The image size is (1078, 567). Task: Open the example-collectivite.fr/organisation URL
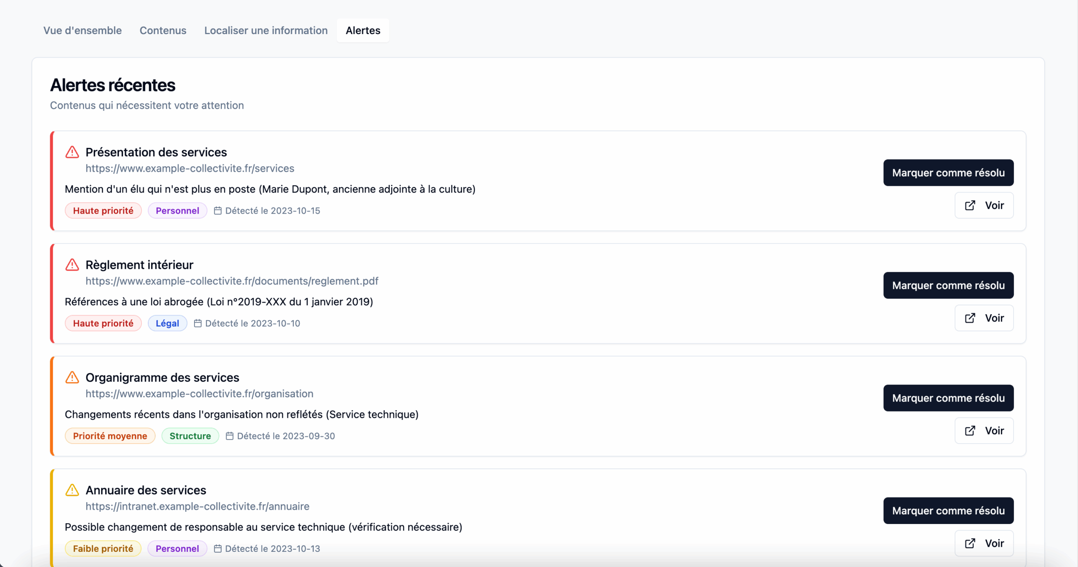tap(200, 393)
